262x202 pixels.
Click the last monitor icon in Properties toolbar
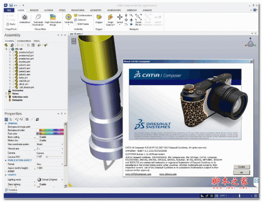tap(38, 119)
